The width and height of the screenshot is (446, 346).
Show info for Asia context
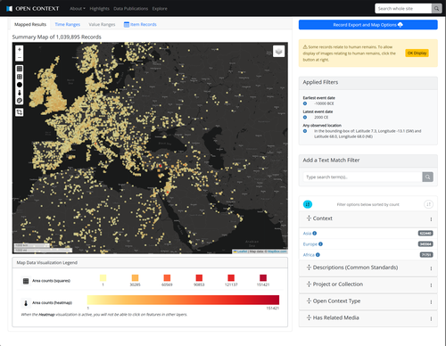[315, 234]
